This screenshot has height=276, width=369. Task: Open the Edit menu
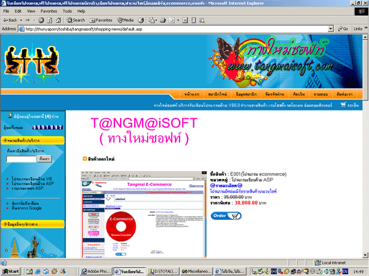(18, 11)
